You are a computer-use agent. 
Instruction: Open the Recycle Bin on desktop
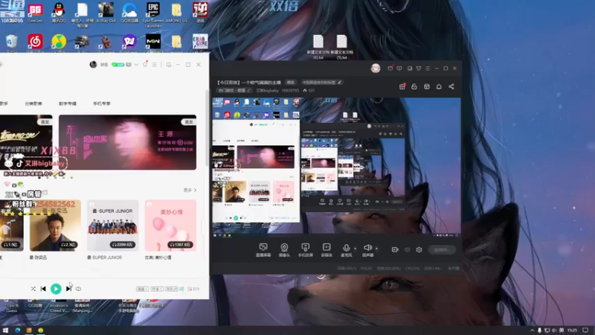[12, 44]
